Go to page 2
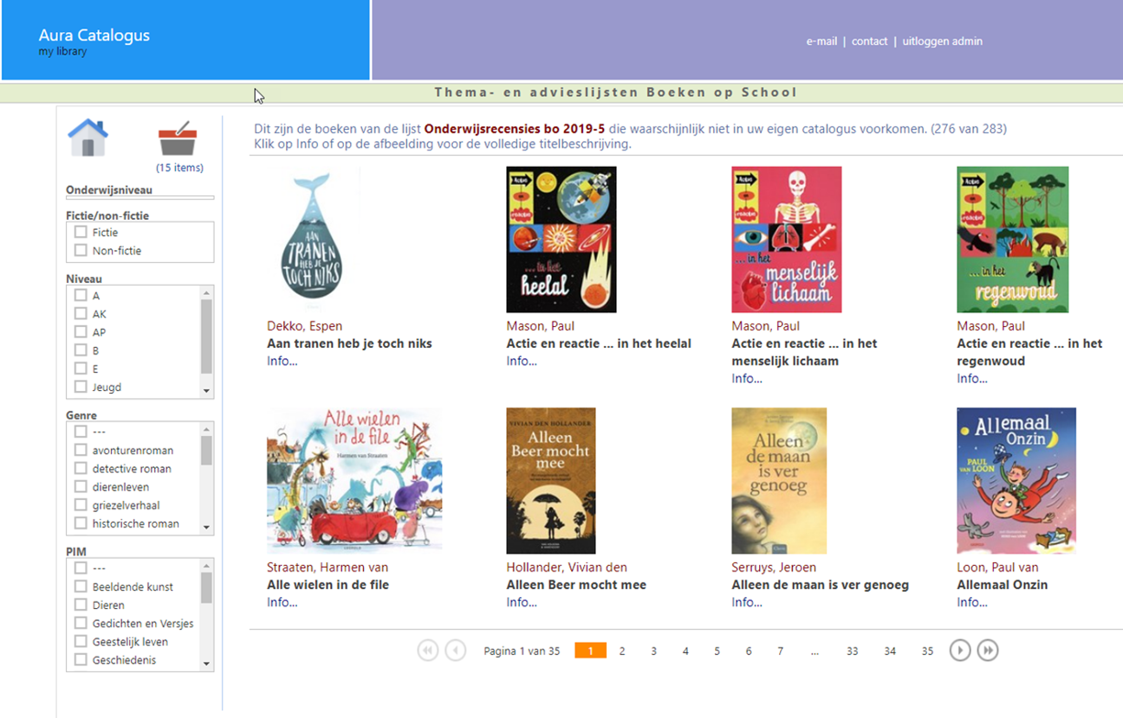1123x718 pixels. [622, 651]
